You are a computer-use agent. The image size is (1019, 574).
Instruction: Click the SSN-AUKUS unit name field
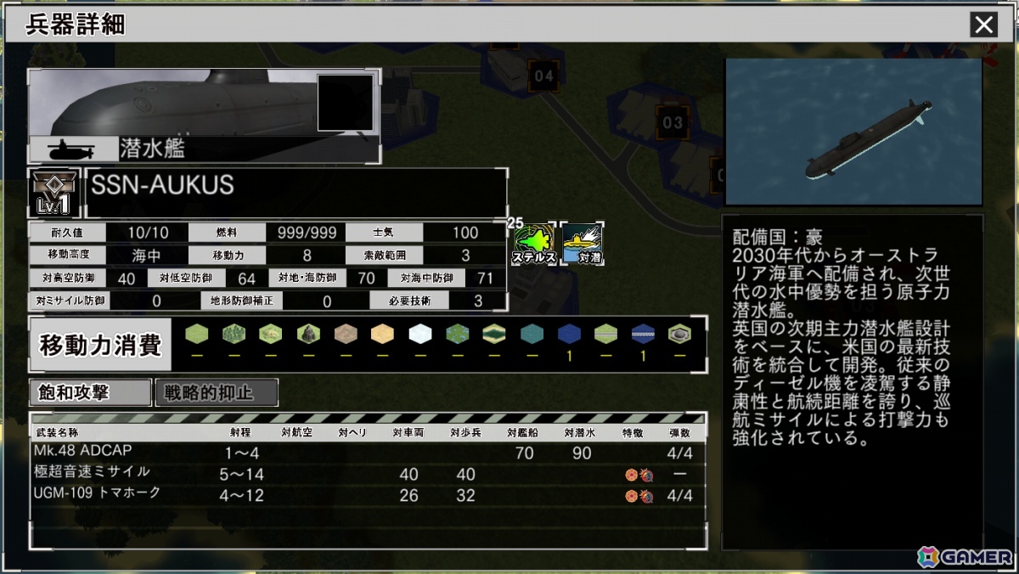(296, 193)
